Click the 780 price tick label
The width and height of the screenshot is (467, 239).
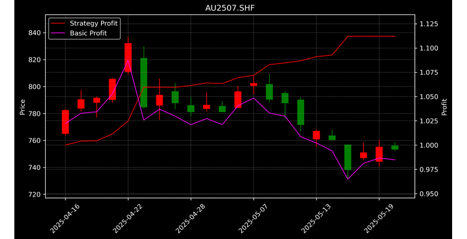click(x=35, y=114)
